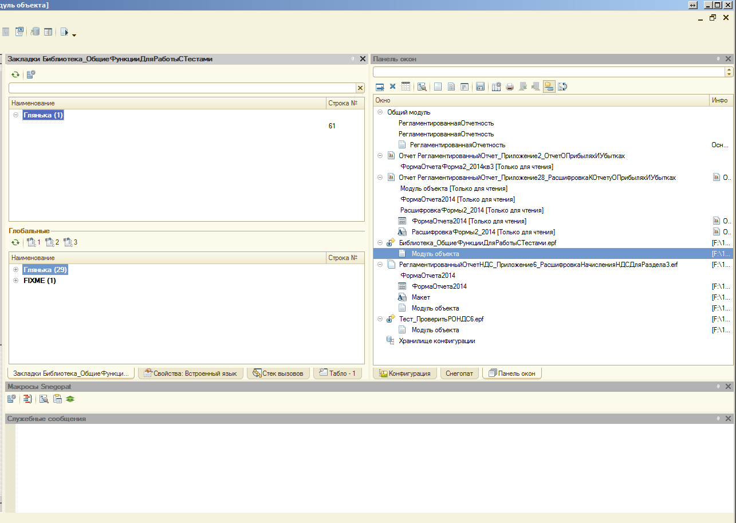Close the Макросы Snegopat panel
This screenshot has height=523, width=736.
click(x=729, y=387)
